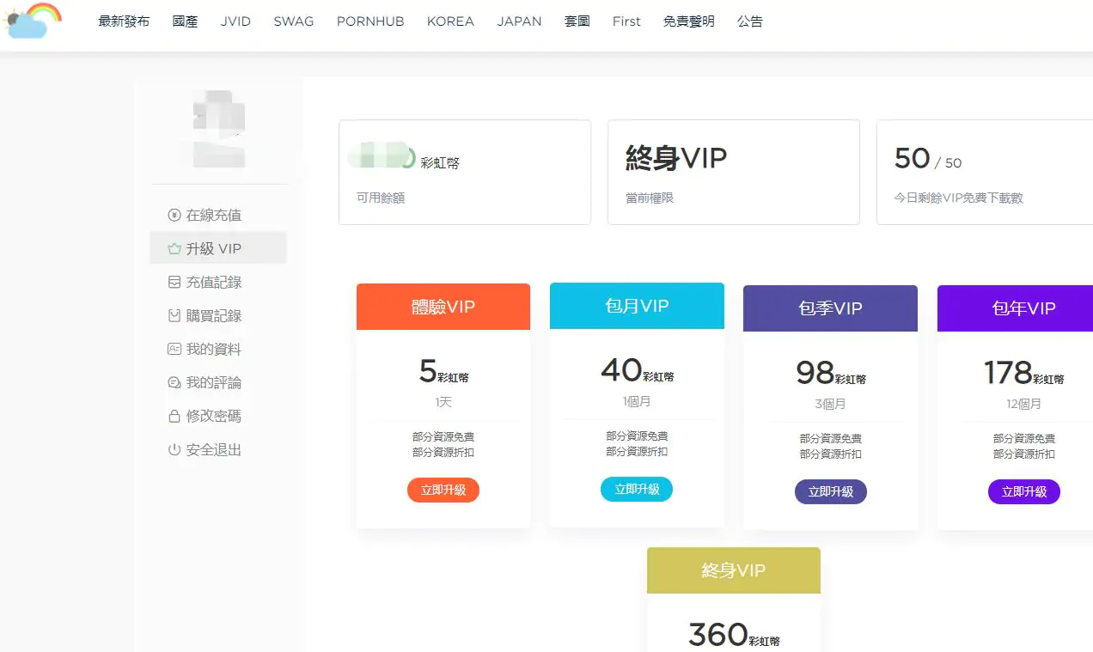
Task: Click the 包年VIP violet card header
Action: click(x=1016, y=308)
